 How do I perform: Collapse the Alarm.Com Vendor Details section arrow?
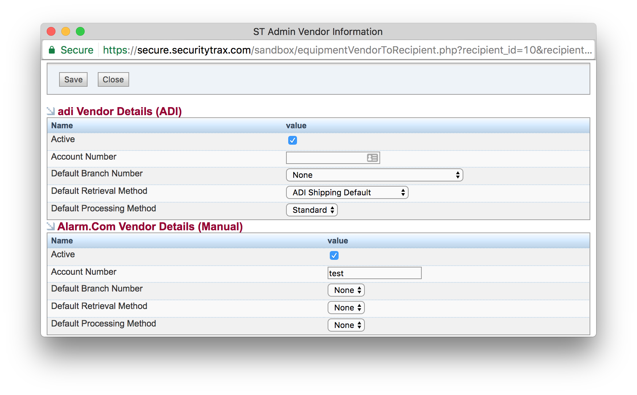pyautogui.click(x=51, y=226)
